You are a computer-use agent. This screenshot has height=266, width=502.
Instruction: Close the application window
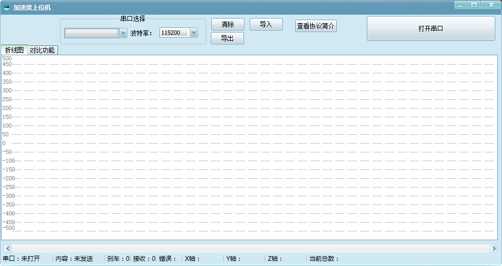(x=491, y=5)
